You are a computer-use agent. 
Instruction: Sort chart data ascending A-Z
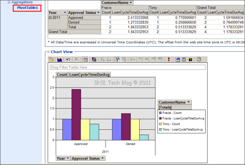pyautogui.click(x=103, y=60)
